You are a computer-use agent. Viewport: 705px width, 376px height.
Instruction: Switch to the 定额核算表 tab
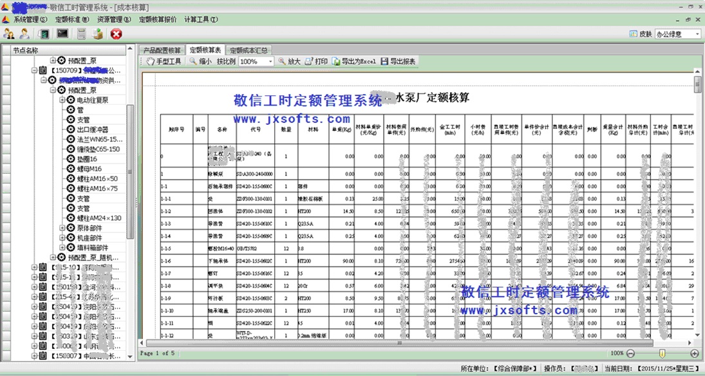[205, 50]
